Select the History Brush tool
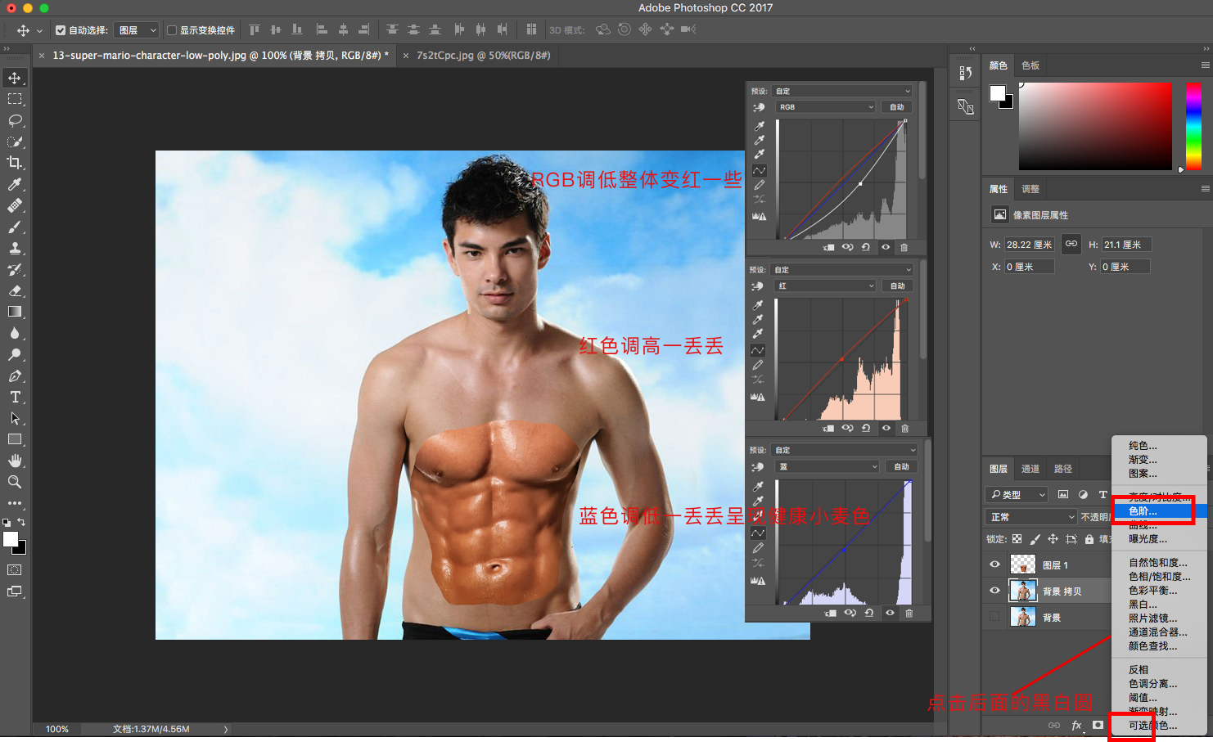This screenshot has width=1213, height=742. 15,269
